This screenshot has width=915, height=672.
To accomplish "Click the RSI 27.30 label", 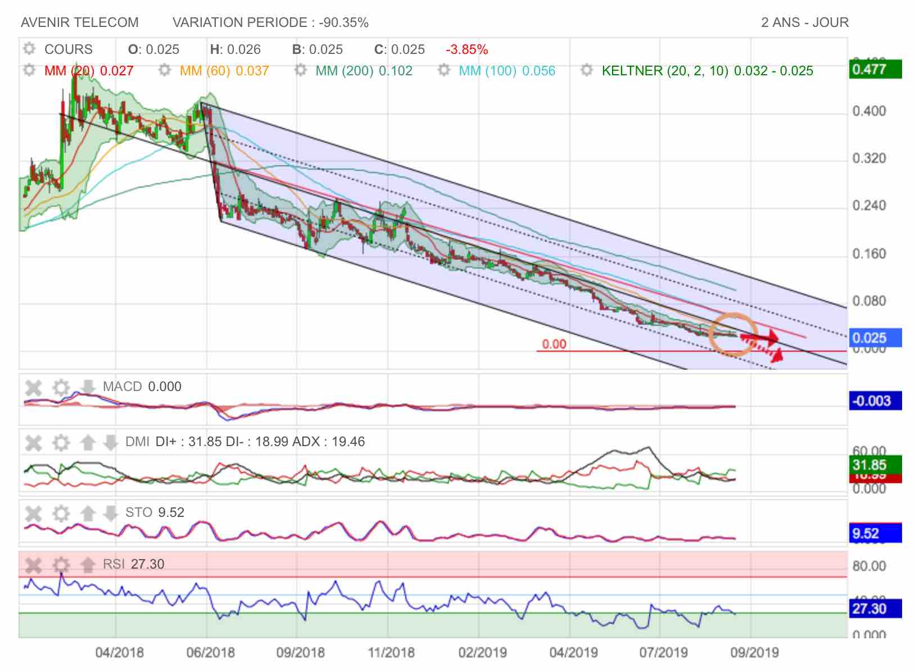I will click(x=133, y=564).
